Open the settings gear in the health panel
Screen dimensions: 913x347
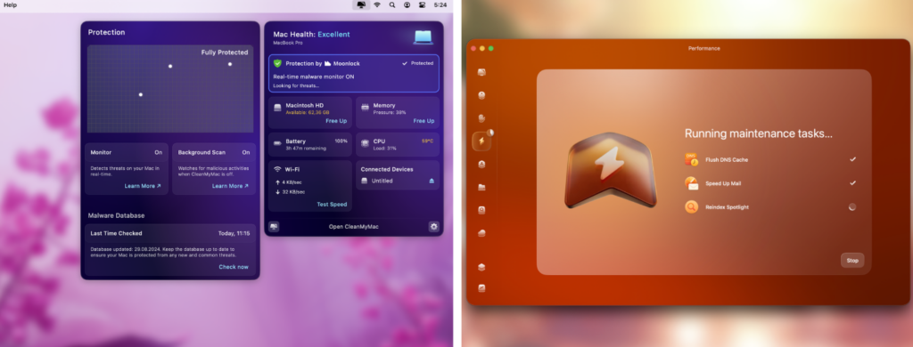point(433,227)
